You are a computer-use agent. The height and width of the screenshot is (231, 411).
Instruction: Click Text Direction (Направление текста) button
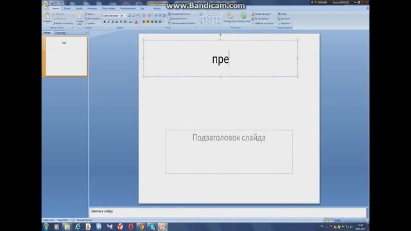point(180,14)
